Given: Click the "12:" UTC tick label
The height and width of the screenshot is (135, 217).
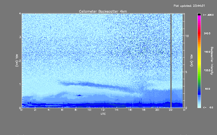Looking at the screenshot, I should tap(103, 110).
